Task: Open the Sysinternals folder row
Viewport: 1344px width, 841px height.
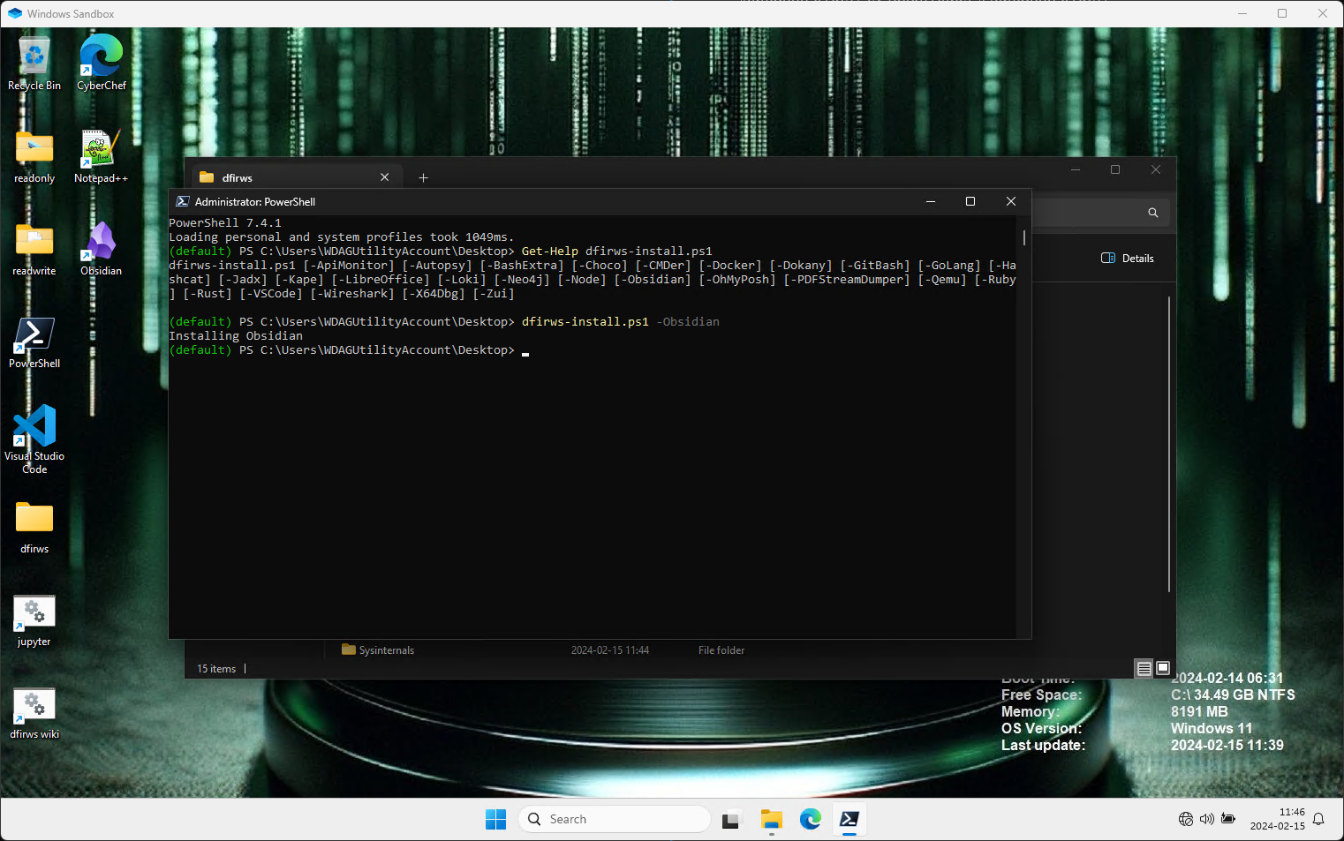Action: click(386, 650)
